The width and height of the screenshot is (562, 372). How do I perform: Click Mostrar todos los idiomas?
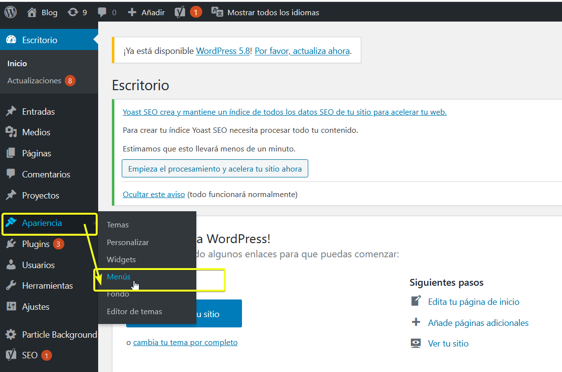coord(273,13)
